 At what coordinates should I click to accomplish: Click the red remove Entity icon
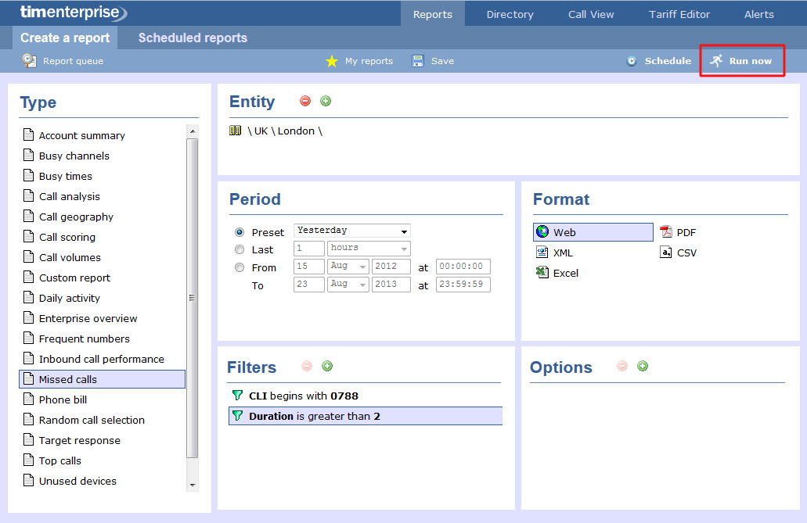(305, 101)
